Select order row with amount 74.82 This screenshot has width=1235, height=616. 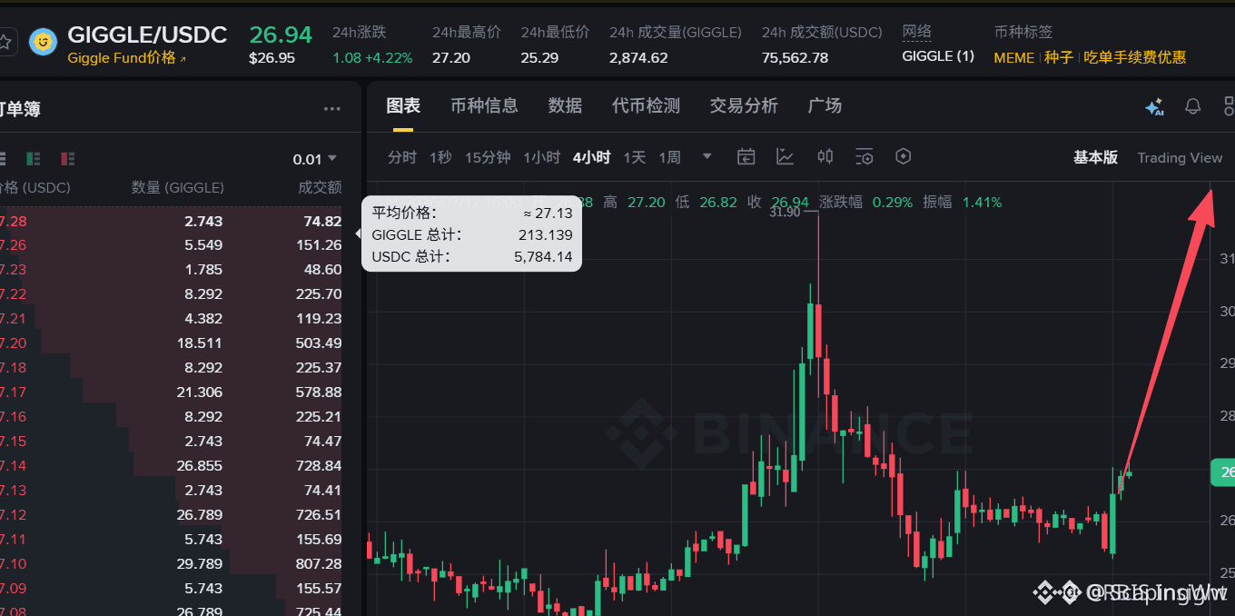click(171, 221)
